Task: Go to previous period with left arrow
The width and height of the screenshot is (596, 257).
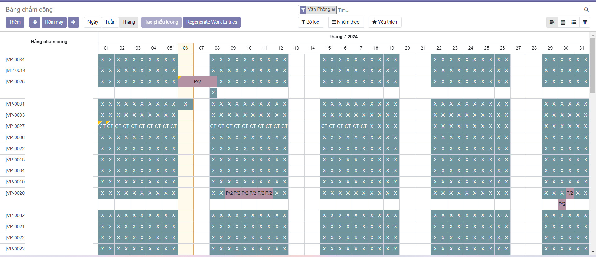Action: tap(35, 22)
